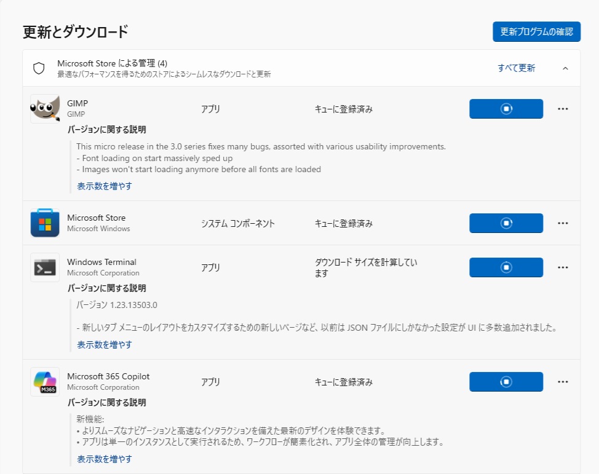Click the 更新プログラムの確認 button
The image size is (599, 474).
(x=537, y=32)
